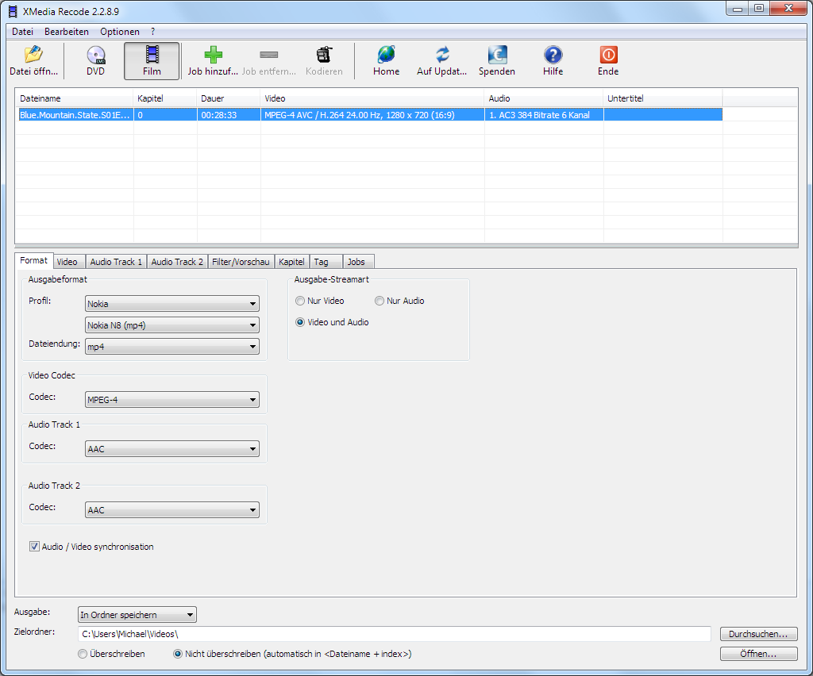Click the Video column header
The image size is (813, 676).
[372, 98]
